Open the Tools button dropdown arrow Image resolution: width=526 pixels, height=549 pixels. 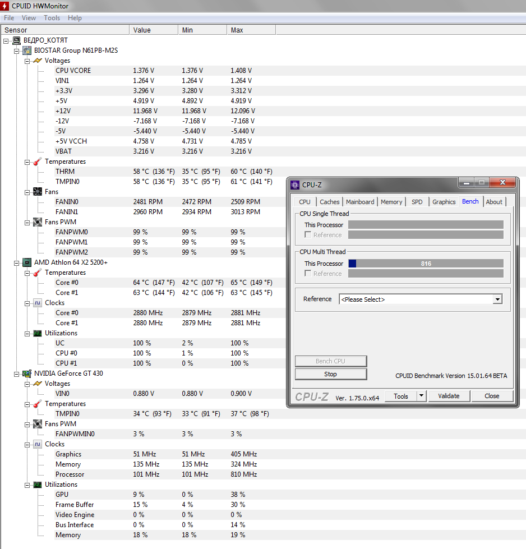click(x=421, y=396)
